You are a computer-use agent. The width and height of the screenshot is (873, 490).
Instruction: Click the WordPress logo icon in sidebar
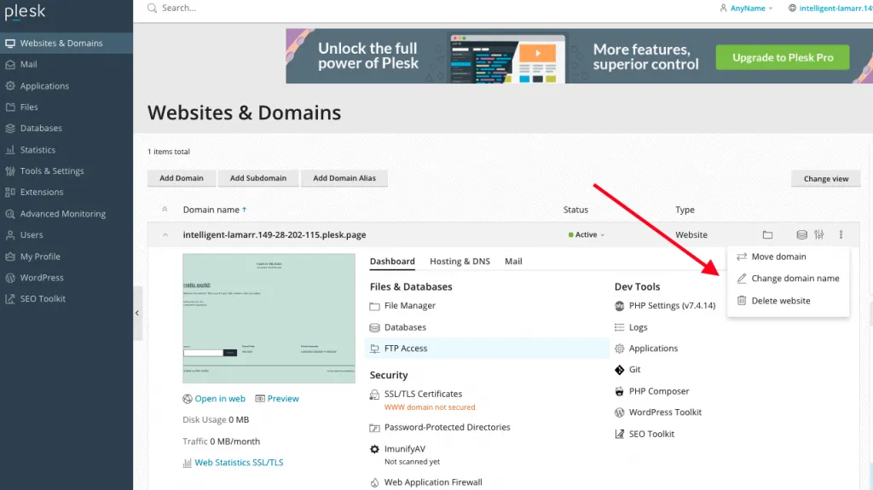tap(10, 278)
